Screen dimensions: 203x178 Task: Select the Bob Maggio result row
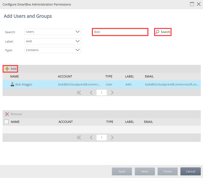click(101, 84)
